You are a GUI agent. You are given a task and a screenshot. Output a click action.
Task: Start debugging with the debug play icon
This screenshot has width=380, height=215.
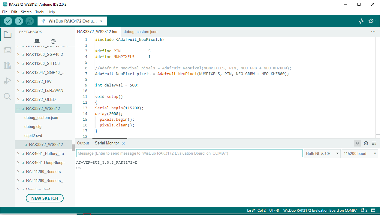(29, 21)
